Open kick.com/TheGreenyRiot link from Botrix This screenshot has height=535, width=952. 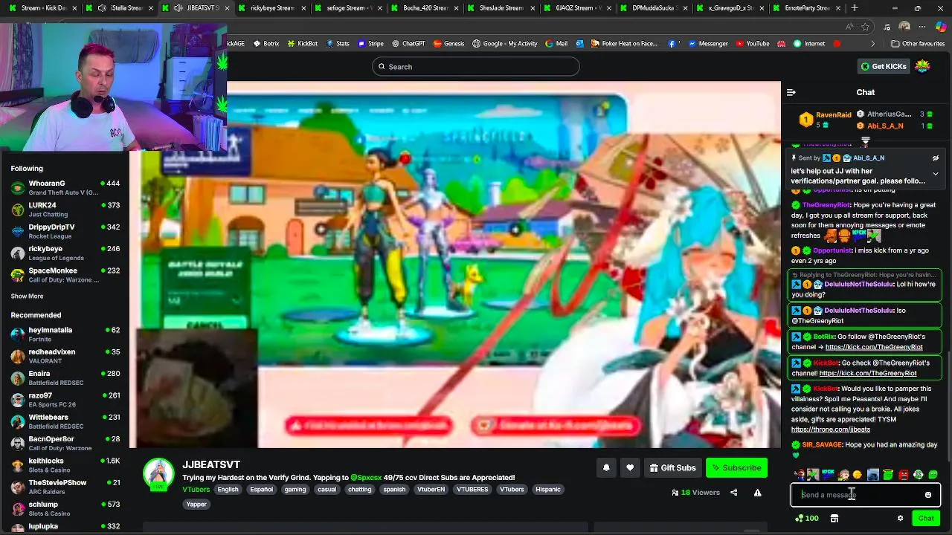[874, 347]
